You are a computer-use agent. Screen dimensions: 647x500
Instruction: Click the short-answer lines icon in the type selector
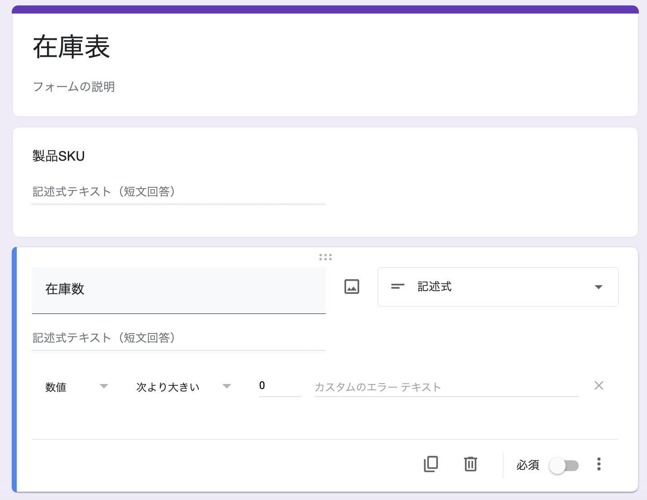[x=398, y=287]
